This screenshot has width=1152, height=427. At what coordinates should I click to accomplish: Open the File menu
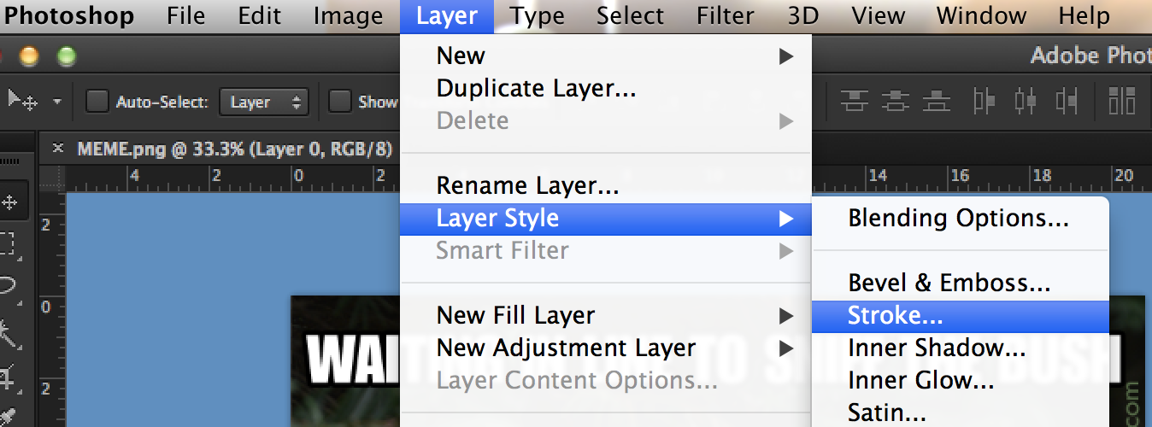(x=185, y=15)
